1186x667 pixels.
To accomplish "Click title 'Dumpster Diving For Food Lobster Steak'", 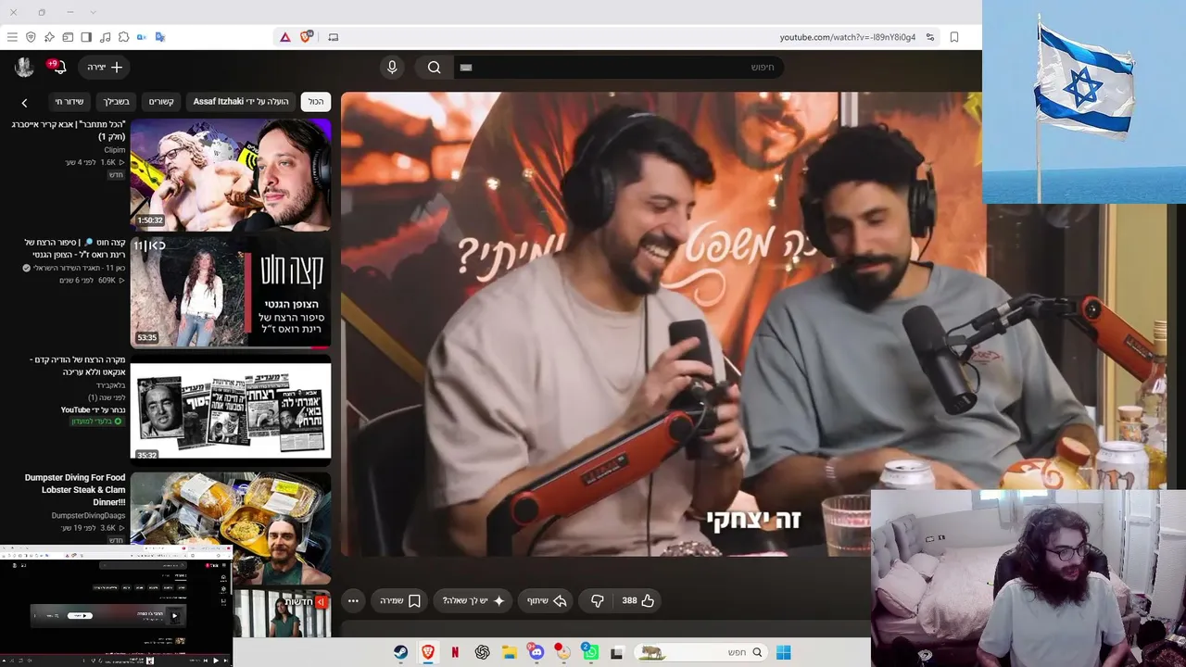I will (x=75, y=490).
